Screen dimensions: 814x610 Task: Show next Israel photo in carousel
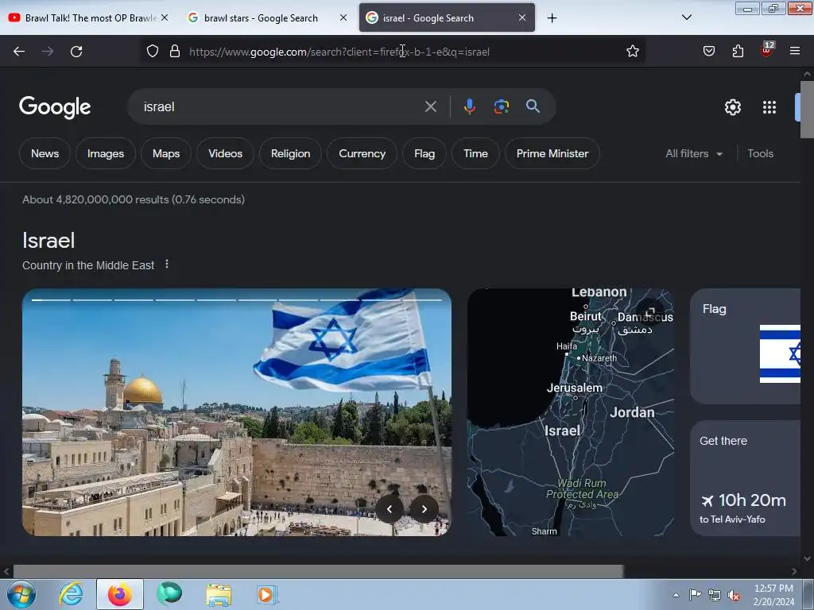424,509
